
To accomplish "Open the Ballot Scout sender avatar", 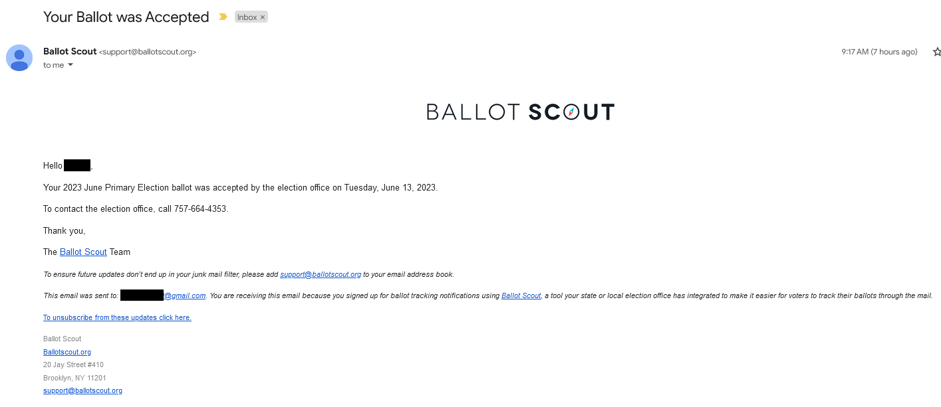I will [x=19, y=58].
